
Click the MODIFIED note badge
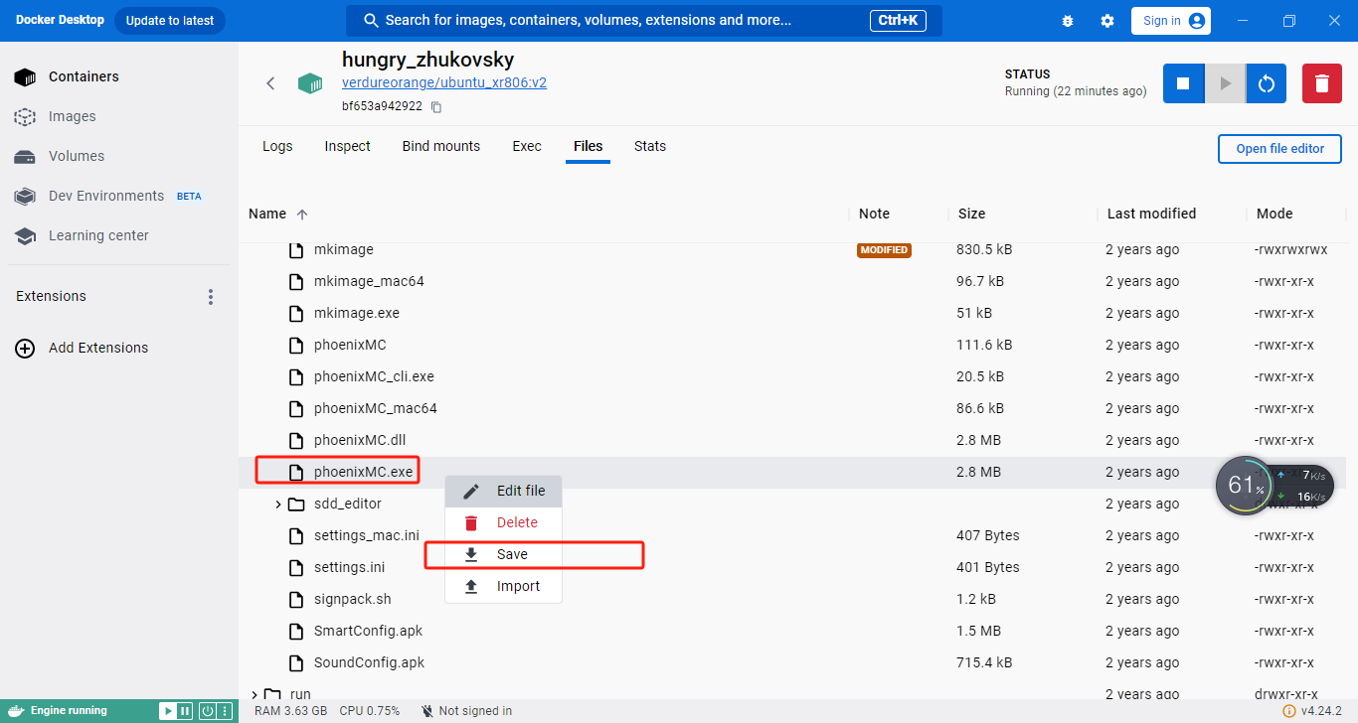pos(884,250)
